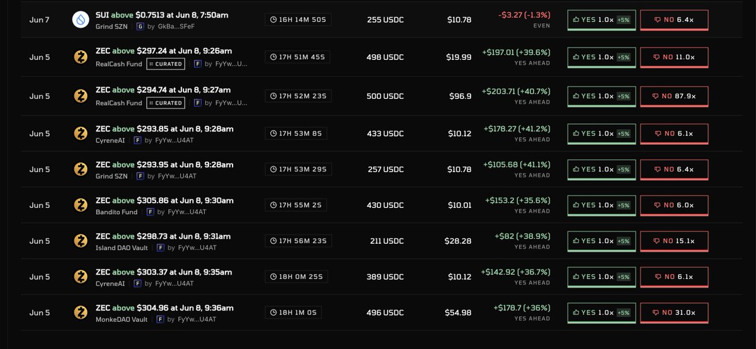Bet NO 11.0x on ZEC above $297.24
The width and height of the screenshot is (756, 349).
pos(674,57)
